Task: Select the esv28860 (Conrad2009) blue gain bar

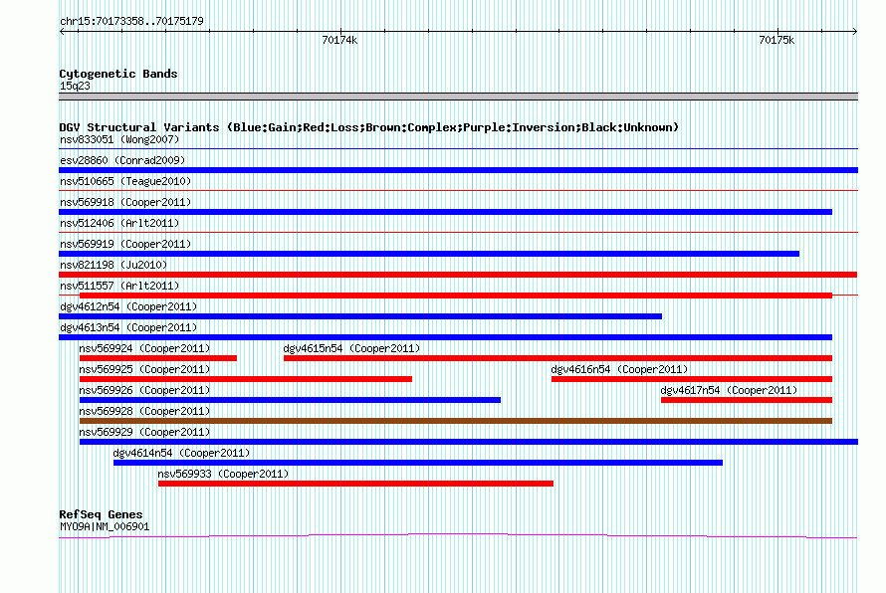Action: 458,170
